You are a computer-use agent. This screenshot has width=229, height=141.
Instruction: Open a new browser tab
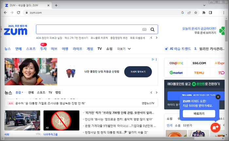click(56, 6)
